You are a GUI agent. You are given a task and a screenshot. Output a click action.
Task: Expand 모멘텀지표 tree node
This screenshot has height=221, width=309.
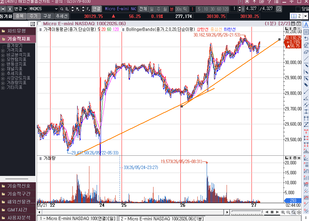3,60
